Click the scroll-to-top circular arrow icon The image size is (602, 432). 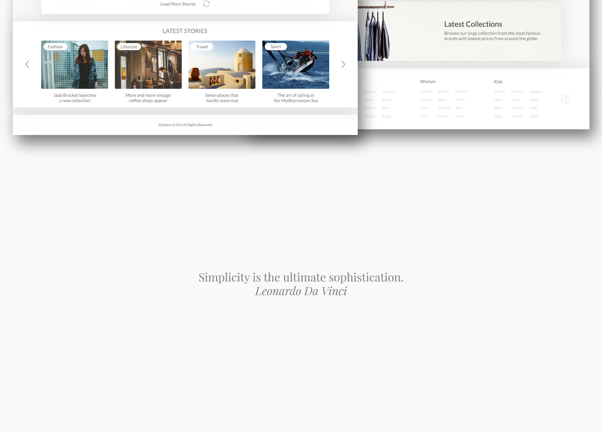(x=566, y=99)
